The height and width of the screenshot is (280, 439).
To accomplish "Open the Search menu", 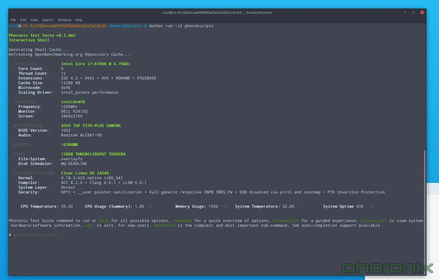I will (48, 20).
